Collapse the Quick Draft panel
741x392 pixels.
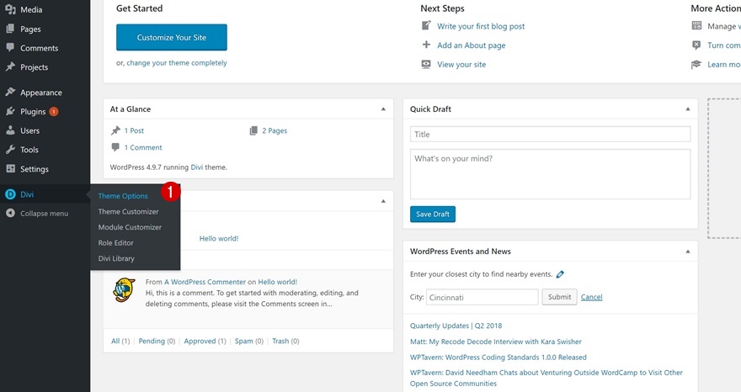click(x=687, y=109)
